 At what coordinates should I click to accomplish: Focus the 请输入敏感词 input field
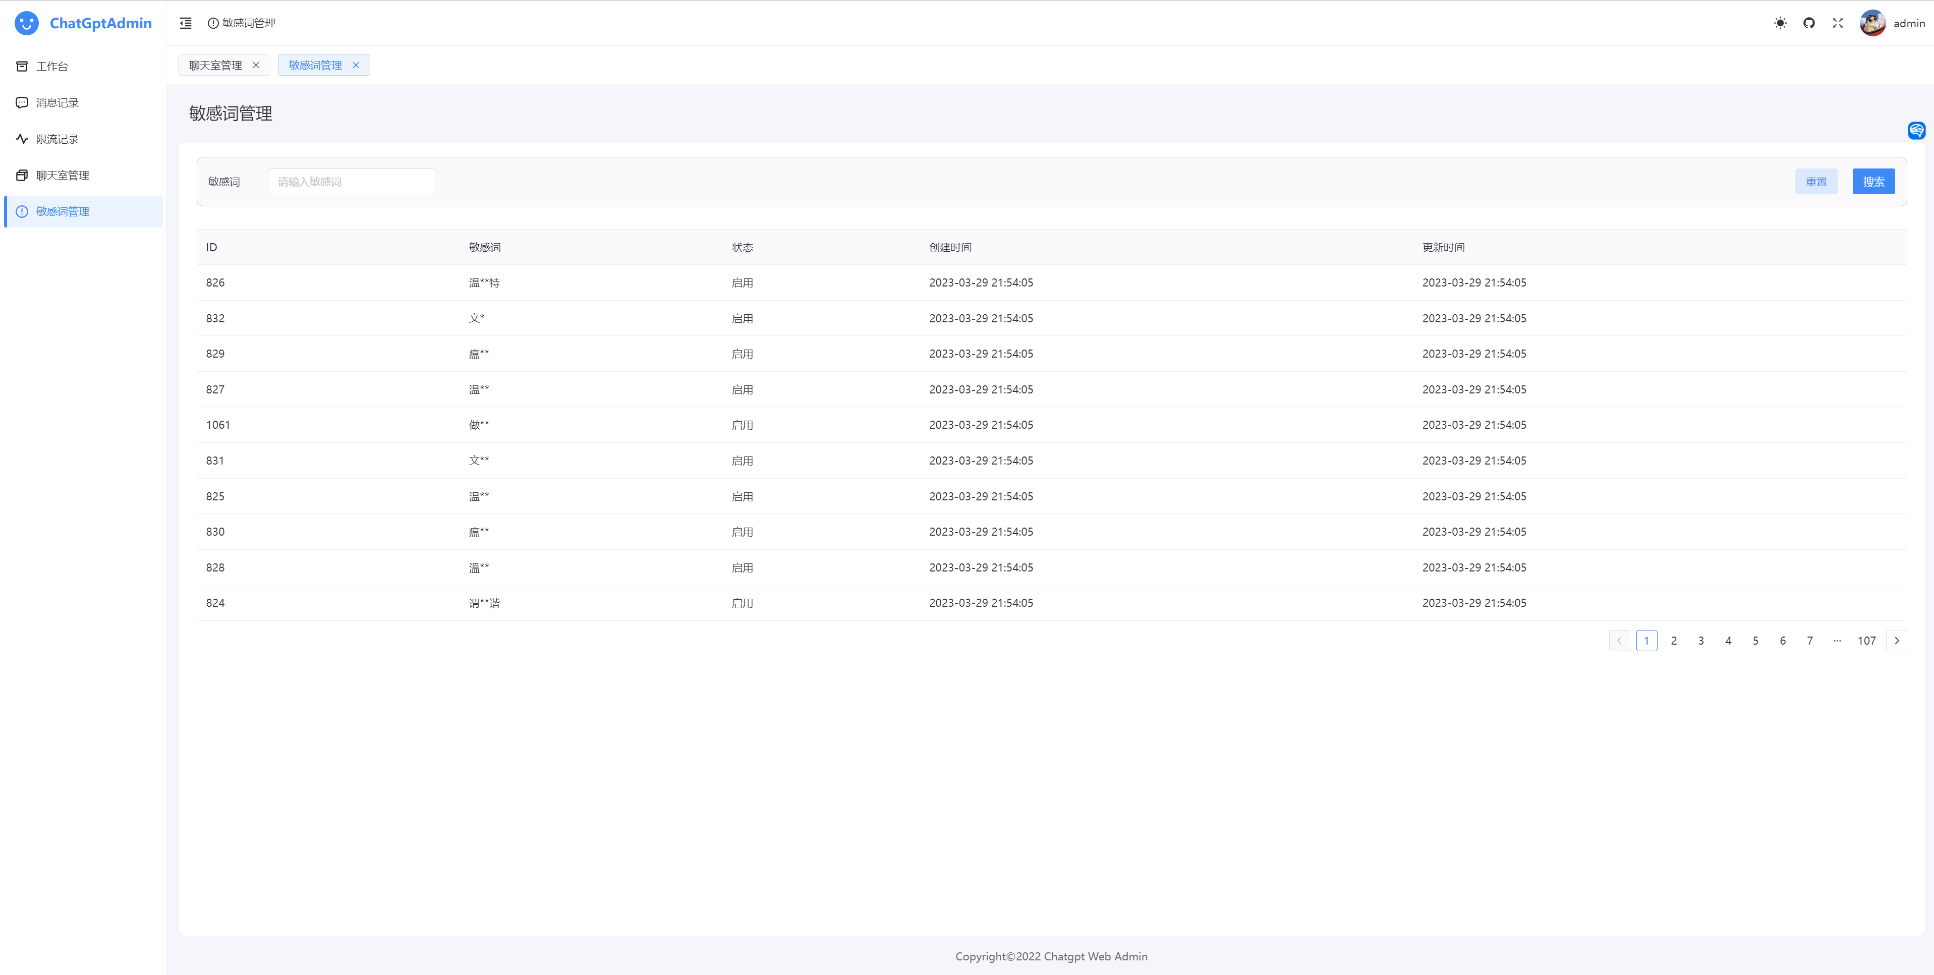point(352,182)
